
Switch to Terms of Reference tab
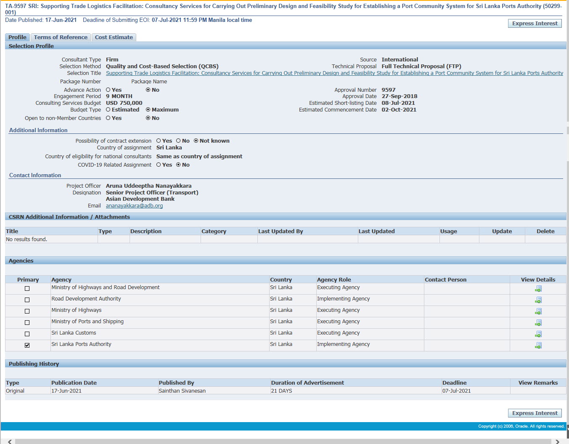[61, 37]
